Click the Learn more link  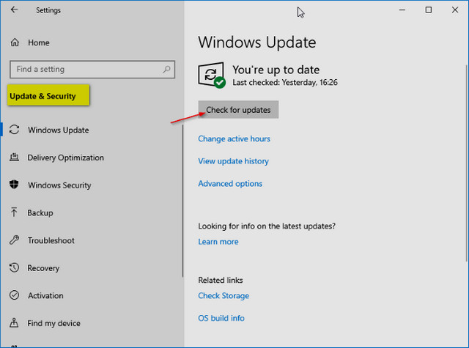pyautogui.click(x=218, y=242)
